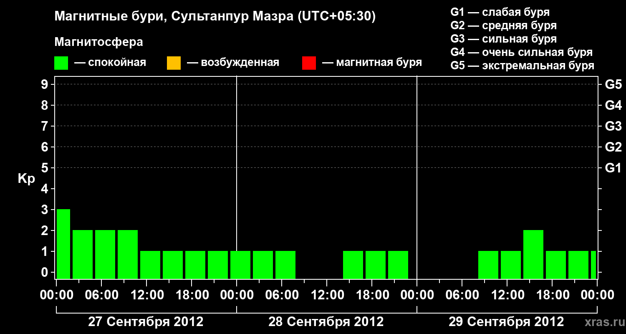Click the '— магнитная буря' legend label

(372, 63)
